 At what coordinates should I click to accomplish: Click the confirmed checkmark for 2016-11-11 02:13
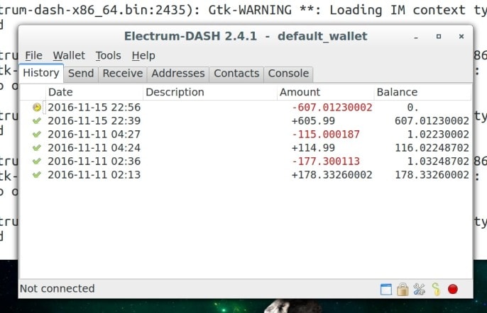pos(37,175)
